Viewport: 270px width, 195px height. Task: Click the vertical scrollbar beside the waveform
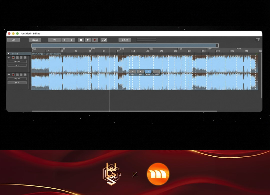(262, 75)
